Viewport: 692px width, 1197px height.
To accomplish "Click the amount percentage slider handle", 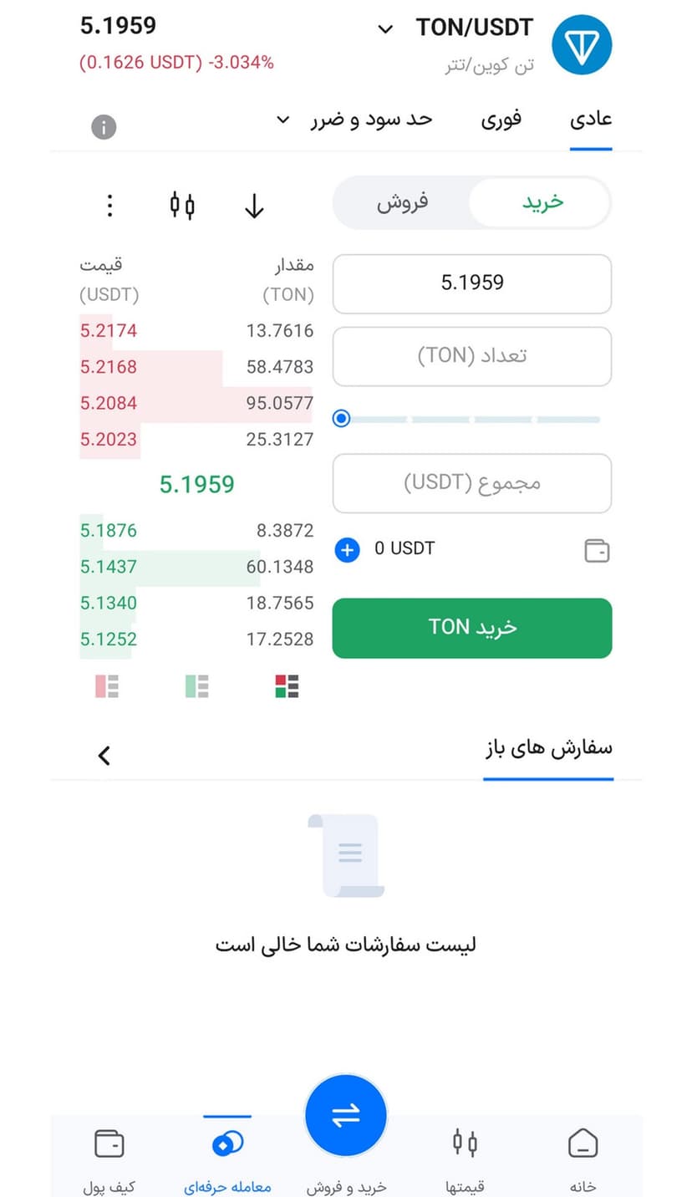I will tap(341, 418).
